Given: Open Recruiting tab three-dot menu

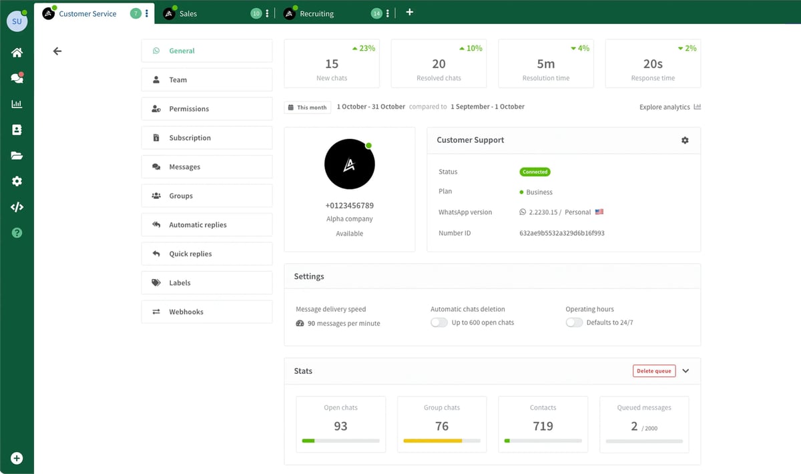Looking at the screenshot, I should tap(388, 13).
